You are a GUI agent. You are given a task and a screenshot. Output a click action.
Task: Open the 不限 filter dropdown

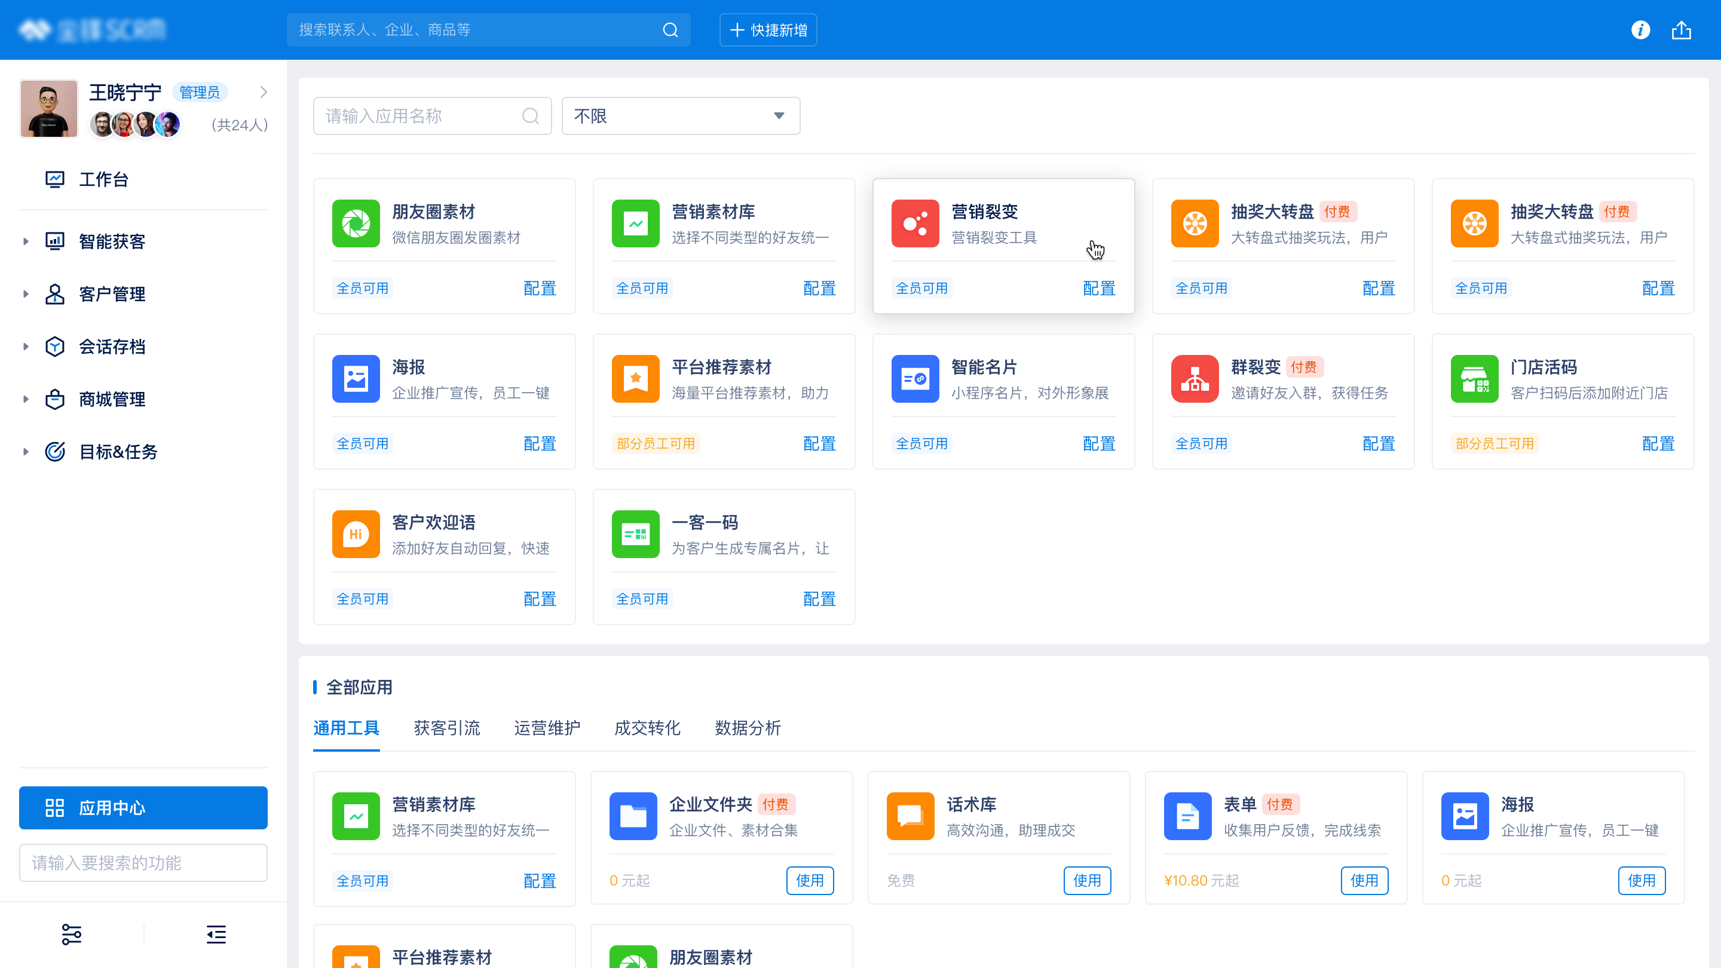pyautogui.click(x=680, y=115)
